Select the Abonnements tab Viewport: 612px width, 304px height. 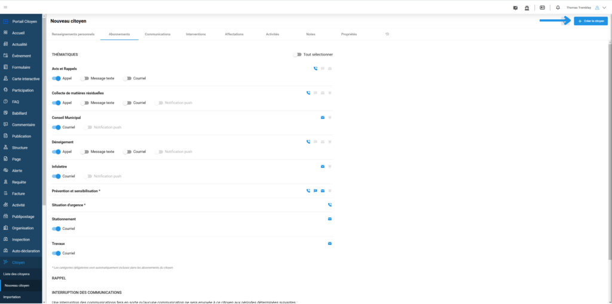point(120,34)
